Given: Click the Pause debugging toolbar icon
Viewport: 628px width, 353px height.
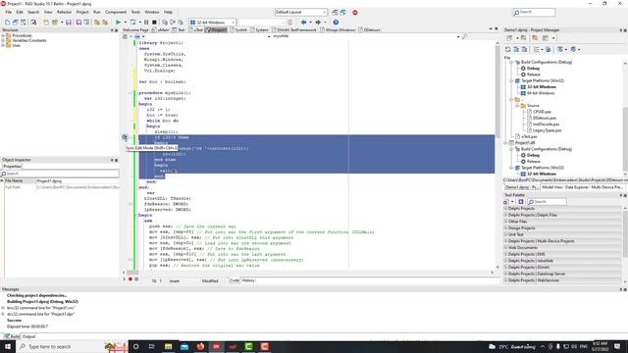Looking at the screenshot, I should point(146,23).
